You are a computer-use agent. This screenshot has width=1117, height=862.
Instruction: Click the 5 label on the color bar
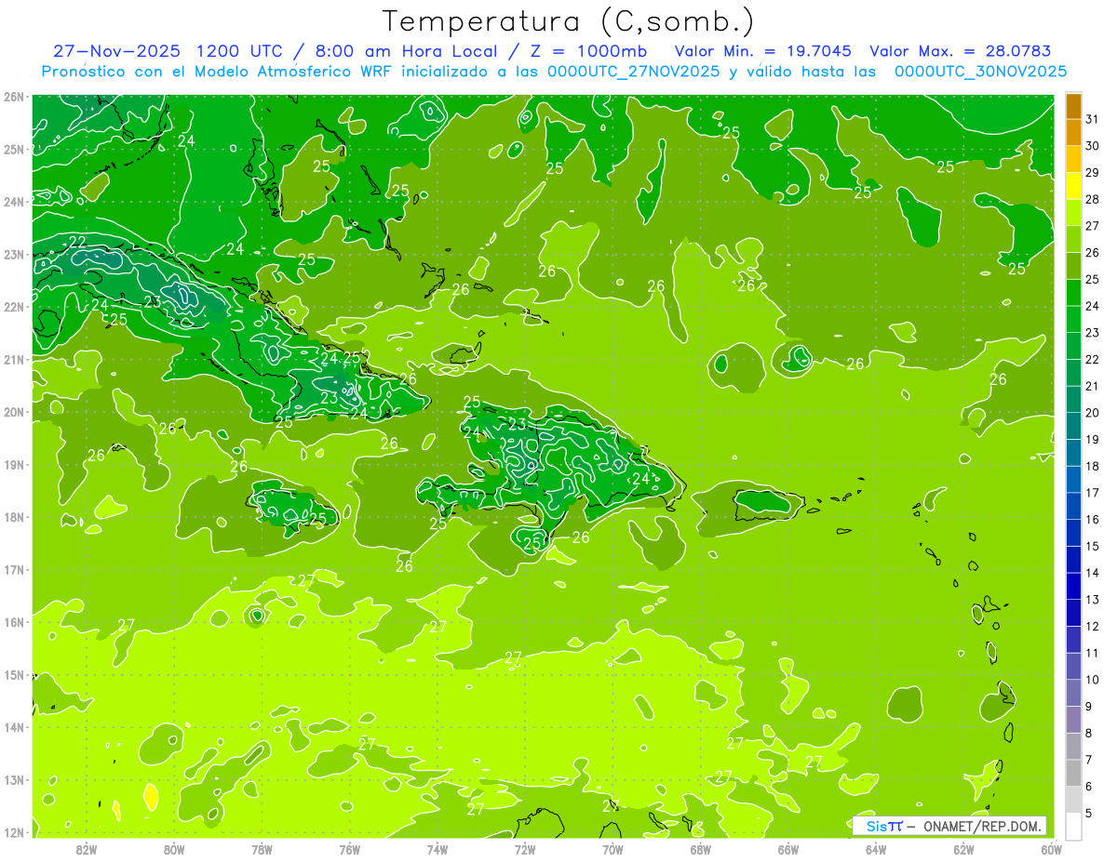[x=1089, y=814]
